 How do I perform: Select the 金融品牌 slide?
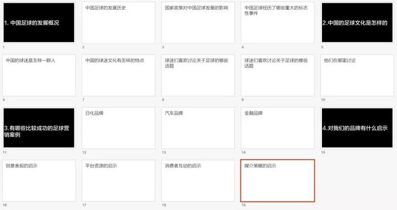(x=277, y=128)
